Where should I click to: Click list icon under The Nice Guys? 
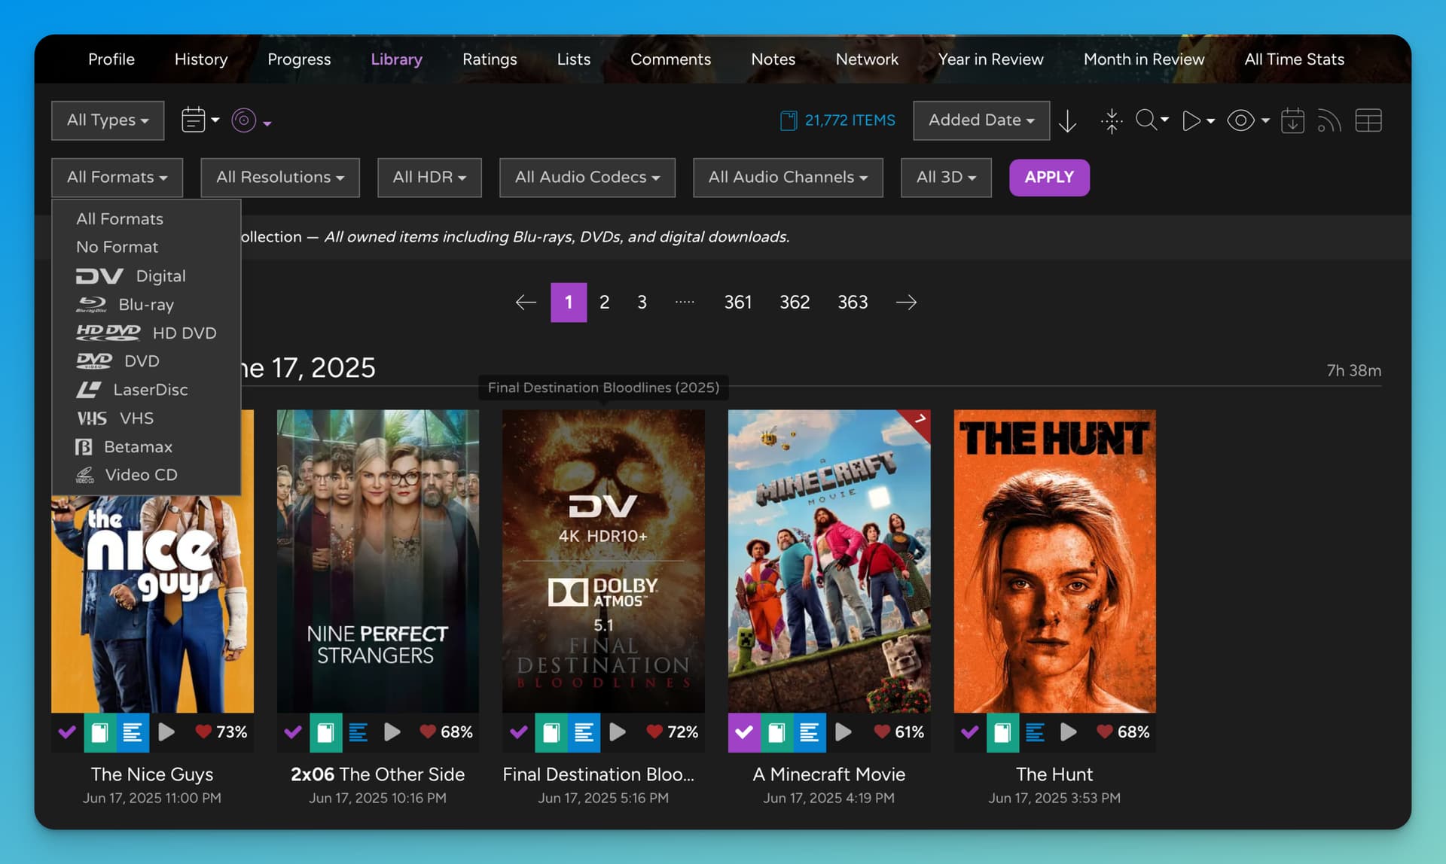[x=133, y=732]
